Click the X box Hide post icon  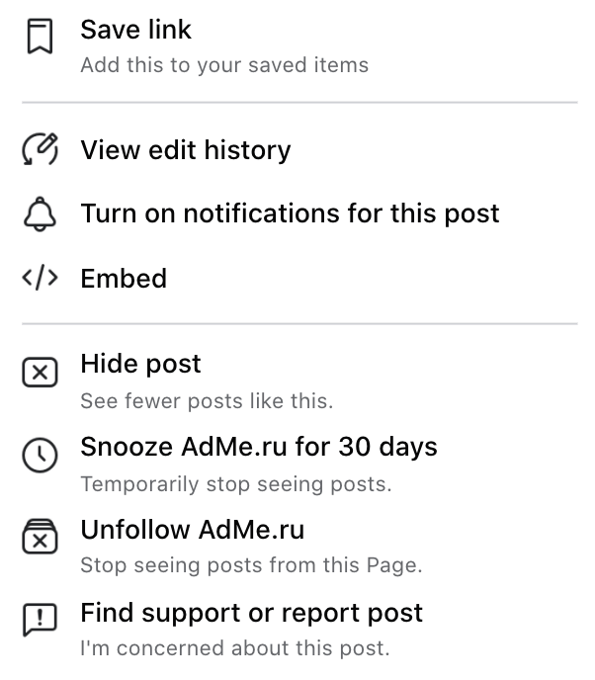click(x=40, y=372)
